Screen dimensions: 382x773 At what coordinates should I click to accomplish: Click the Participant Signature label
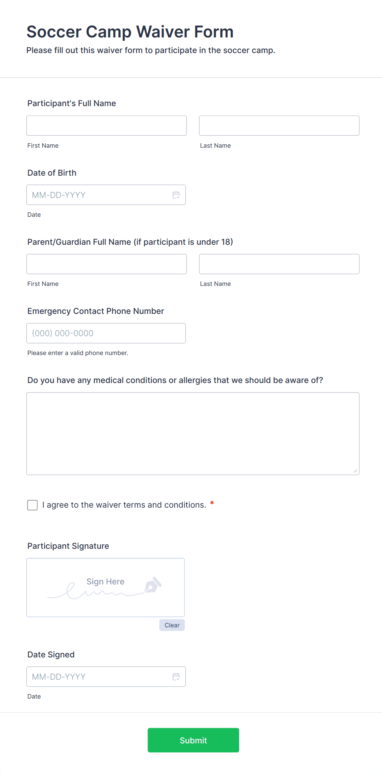68,546
